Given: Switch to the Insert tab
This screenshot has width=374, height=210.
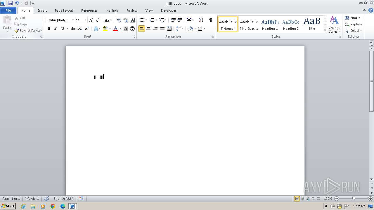Looking at the screenshot, I should (x=42, y=10).
